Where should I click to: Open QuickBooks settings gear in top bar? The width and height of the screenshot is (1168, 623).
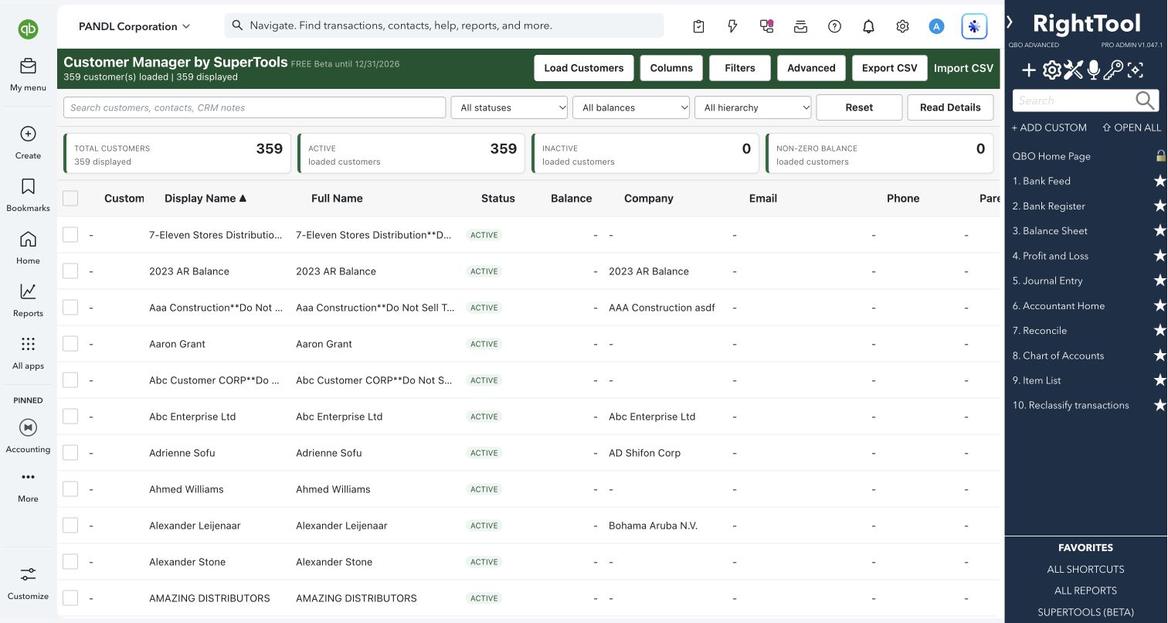pyautogui.click(x=902, y=26)
